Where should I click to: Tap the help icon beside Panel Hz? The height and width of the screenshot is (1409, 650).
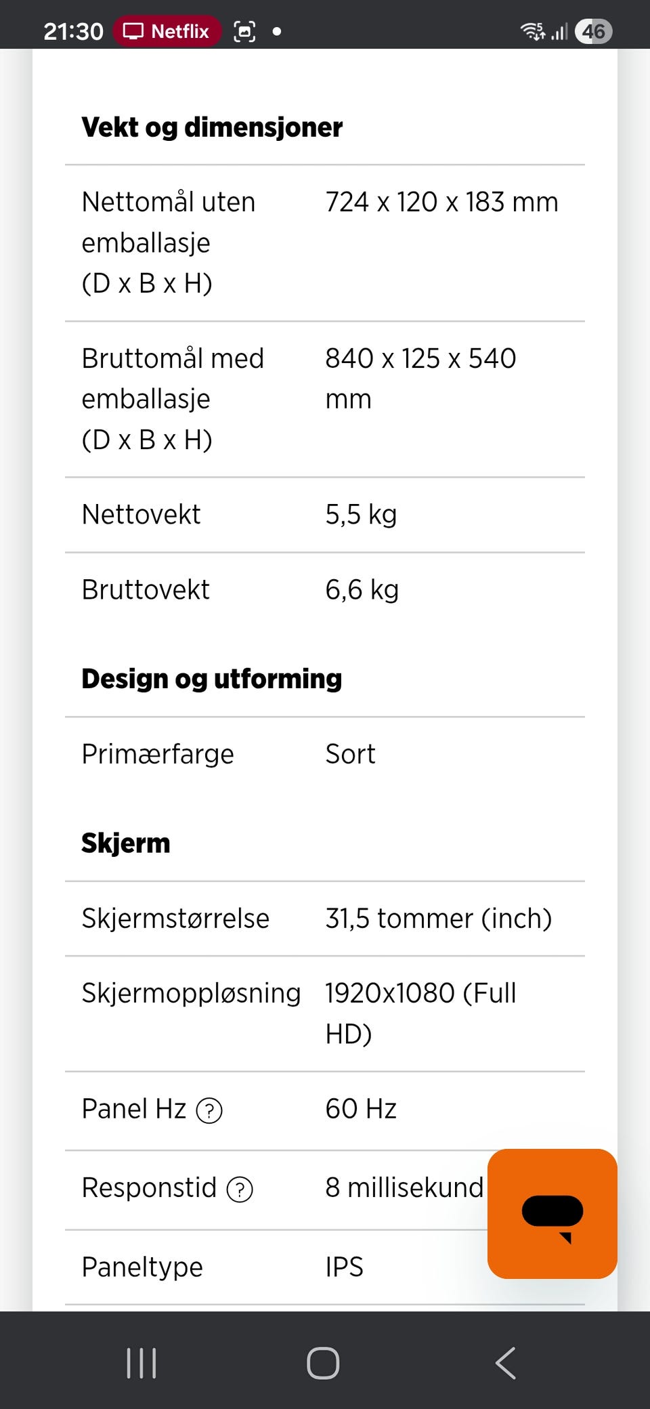(209, 1110)
